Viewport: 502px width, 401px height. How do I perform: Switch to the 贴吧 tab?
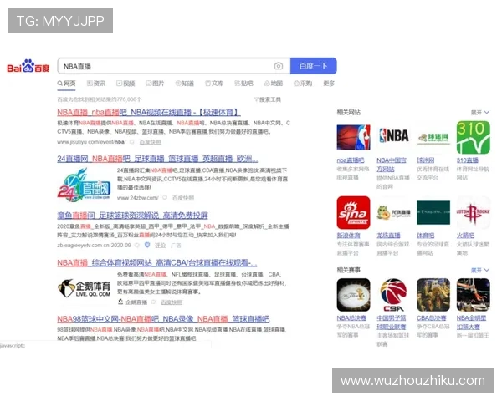pyautogui.click(x=243, y=84)
